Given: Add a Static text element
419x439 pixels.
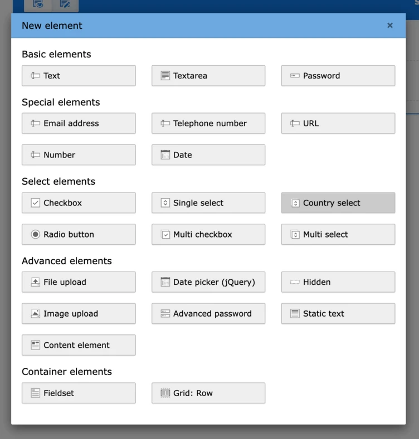Looking at the screenshot, I should 338,314.
